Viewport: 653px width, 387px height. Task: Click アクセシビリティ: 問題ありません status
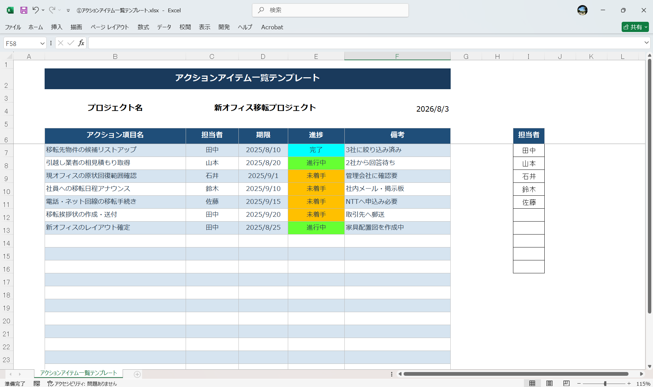[x=82, y=384]
